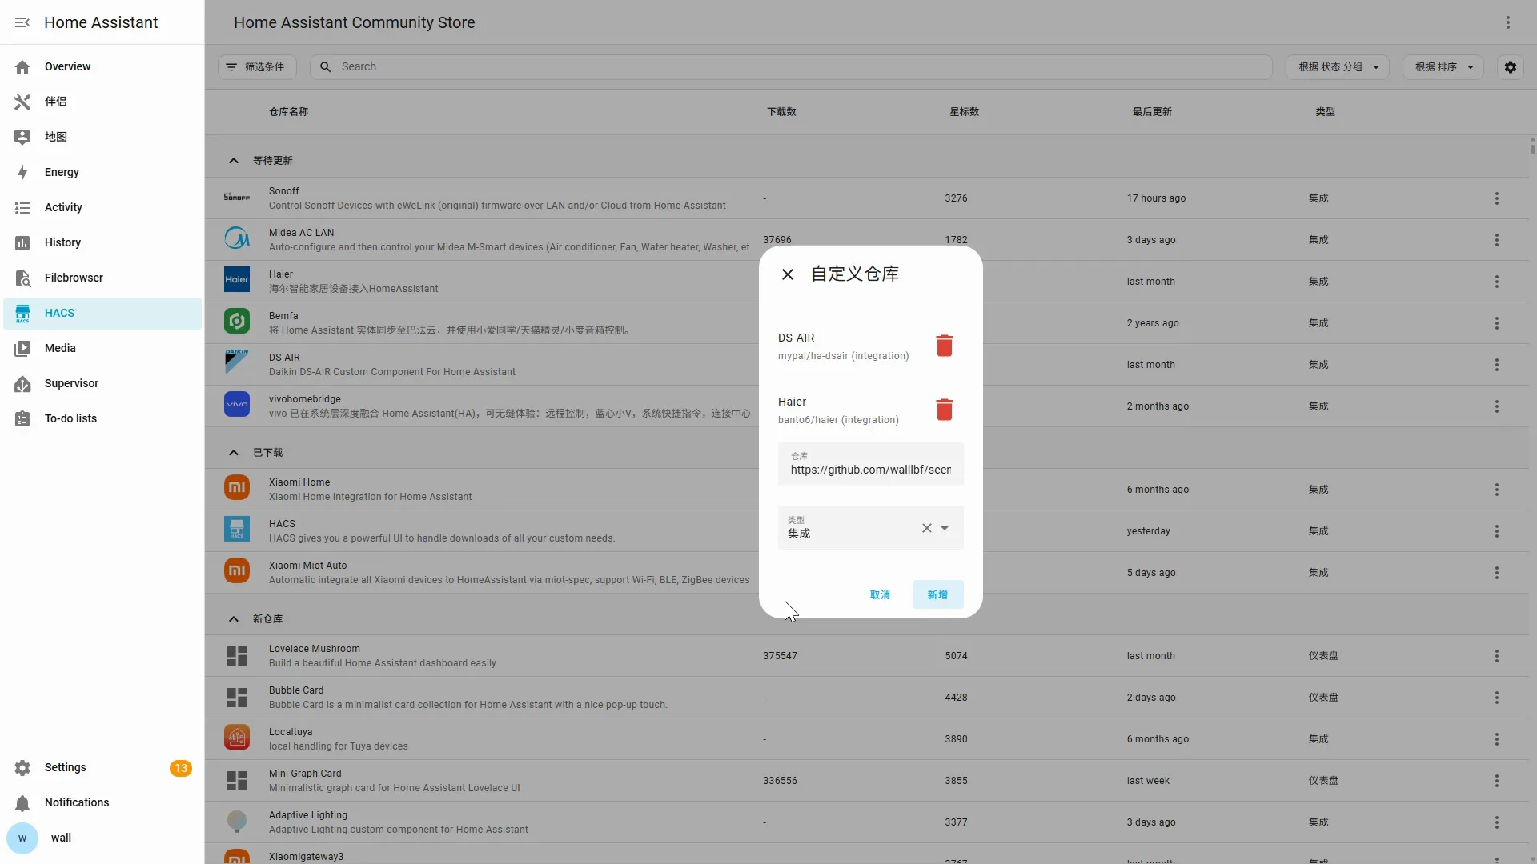Delete the DS-AIR custom repository
Screen dimensions: 1537x864
(x=945, y=346)
